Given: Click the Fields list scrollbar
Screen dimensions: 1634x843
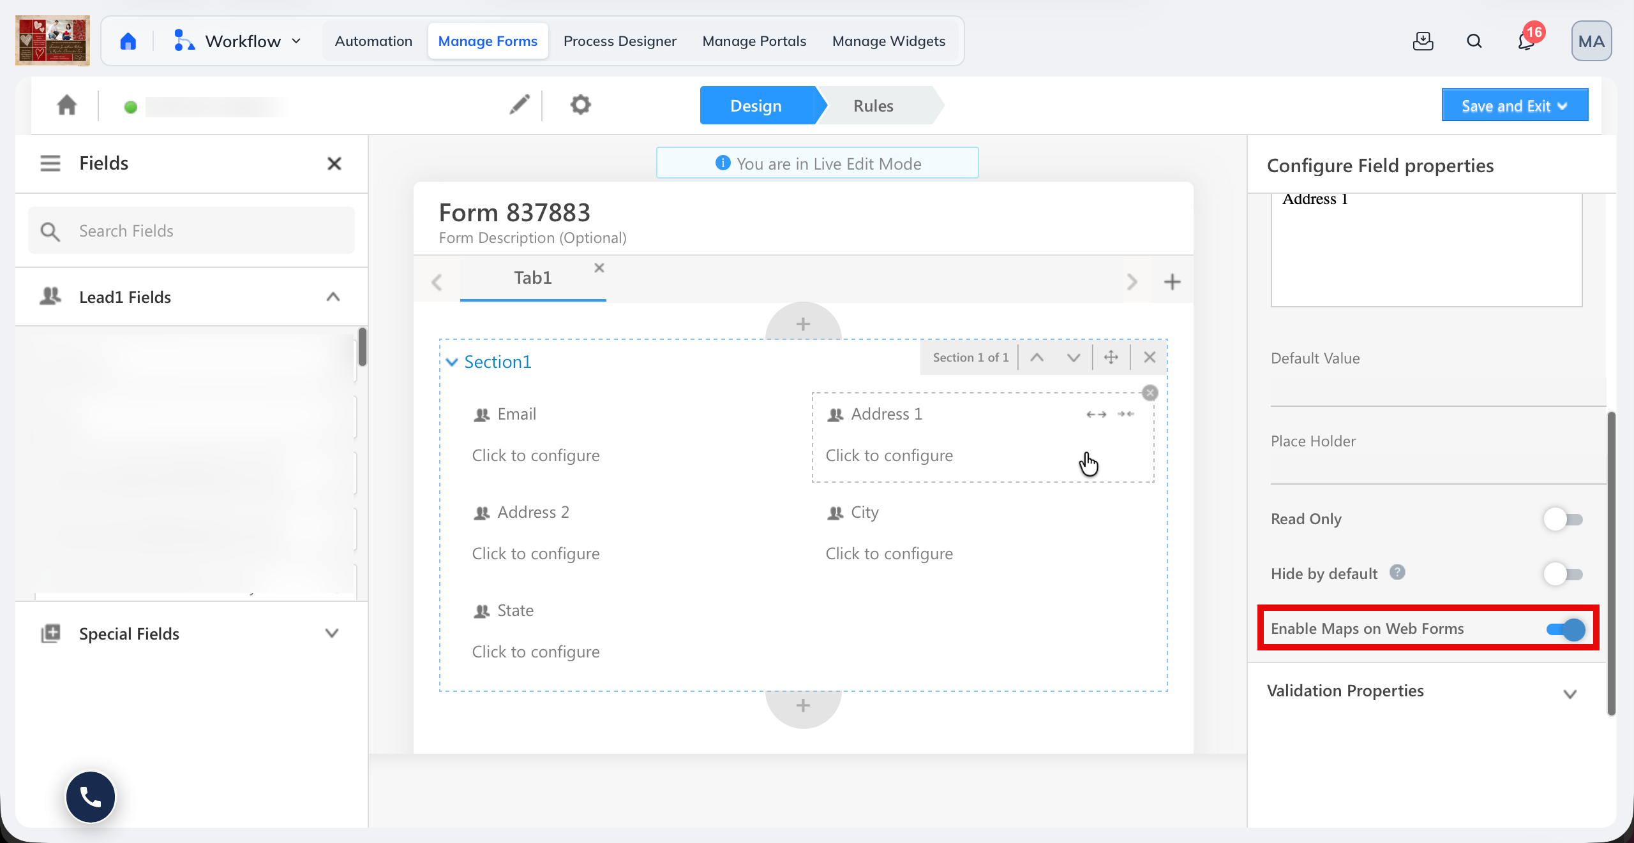Looking at the screenshot, I should [362, 347].
